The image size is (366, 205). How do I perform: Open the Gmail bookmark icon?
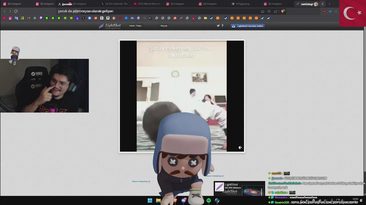pyautogui.click(x=29, y=18)
